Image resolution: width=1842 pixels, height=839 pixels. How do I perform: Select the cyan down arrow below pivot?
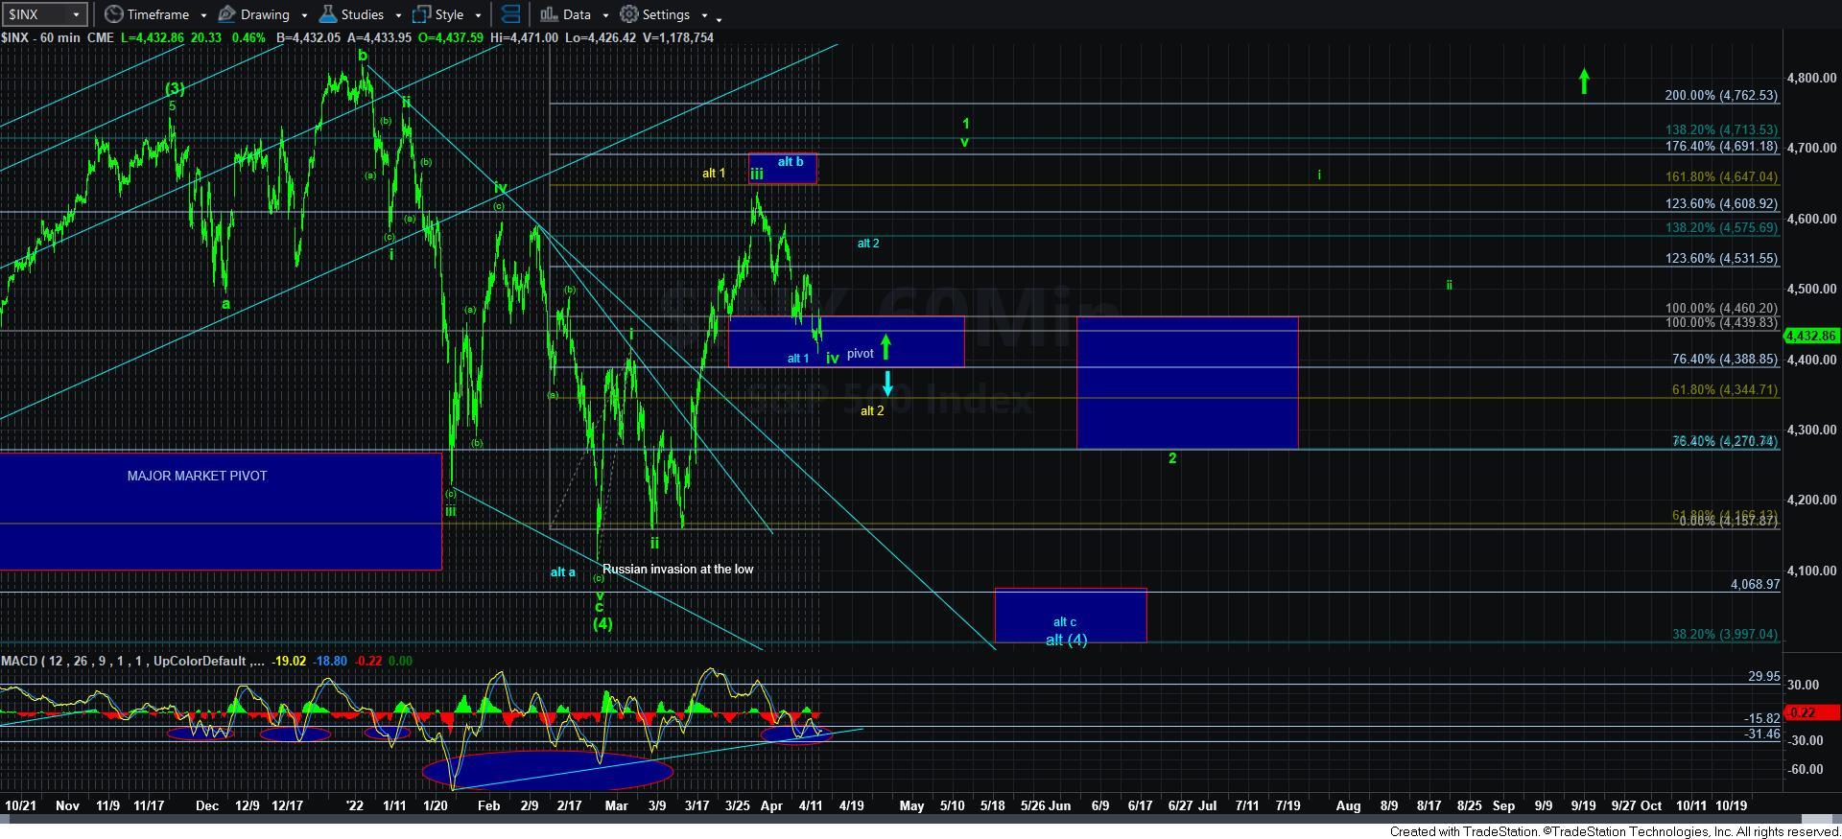tap(887, 384)
